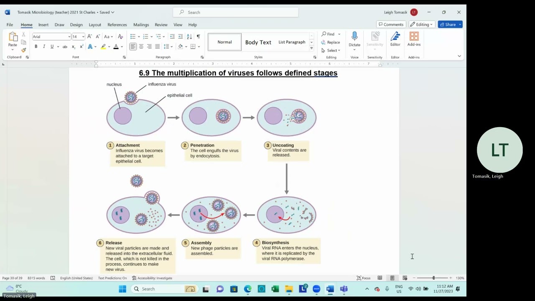
Task: Collapse the ribbon chevron
Action: [459, 56]
